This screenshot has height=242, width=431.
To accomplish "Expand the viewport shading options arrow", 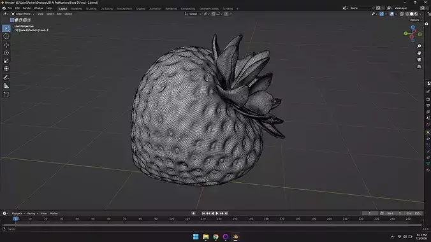I will tap(421, 14).
